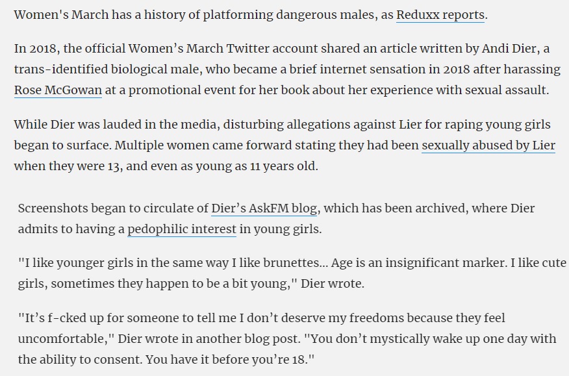Image resolution: width=569 pixels, height=376 pixels.
Task: Click the paragraph beginning "In 2018, the official"
Action: point(287,69)
